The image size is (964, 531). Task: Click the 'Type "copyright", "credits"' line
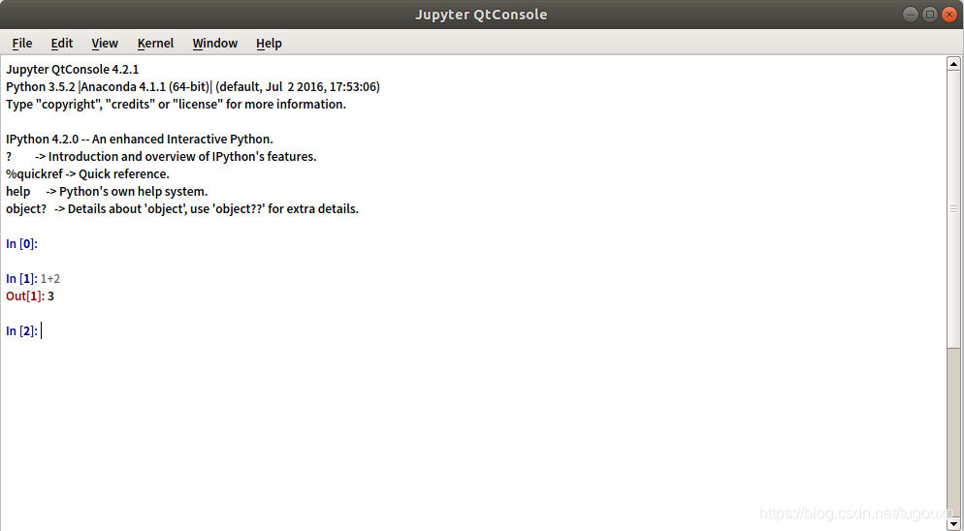pos(176,104)
